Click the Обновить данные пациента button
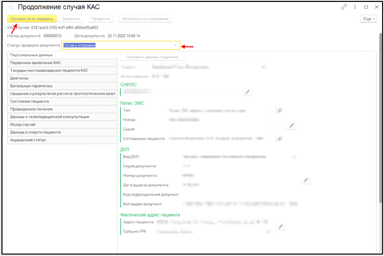Screen dimensions: 384x256 click(152, 57)
